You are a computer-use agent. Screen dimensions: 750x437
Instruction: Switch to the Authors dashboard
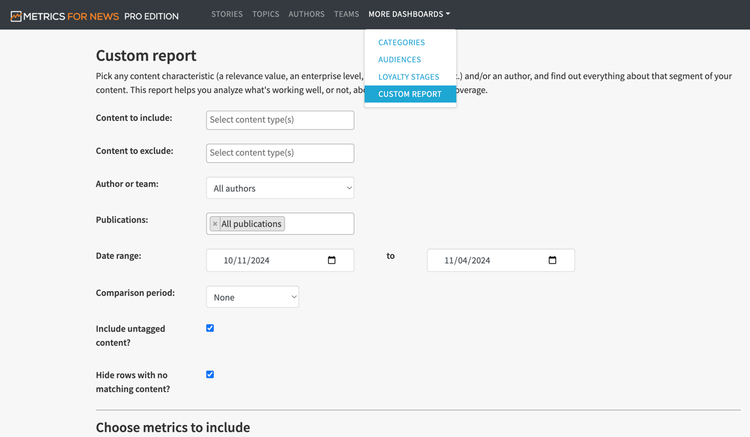306,14
